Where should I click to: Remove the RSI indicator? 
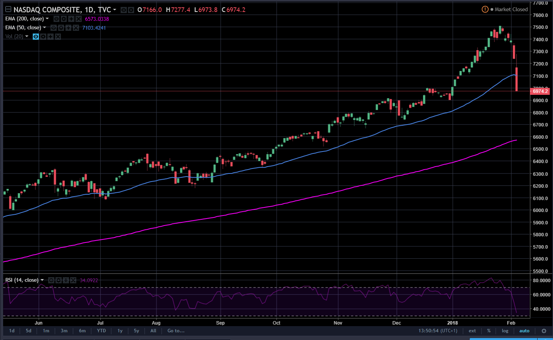coord(73,280)
